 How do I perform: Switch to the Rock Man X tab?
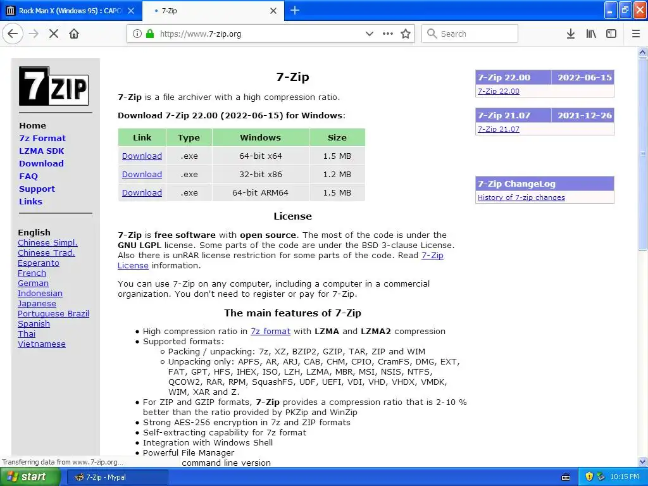click(70, 11)
